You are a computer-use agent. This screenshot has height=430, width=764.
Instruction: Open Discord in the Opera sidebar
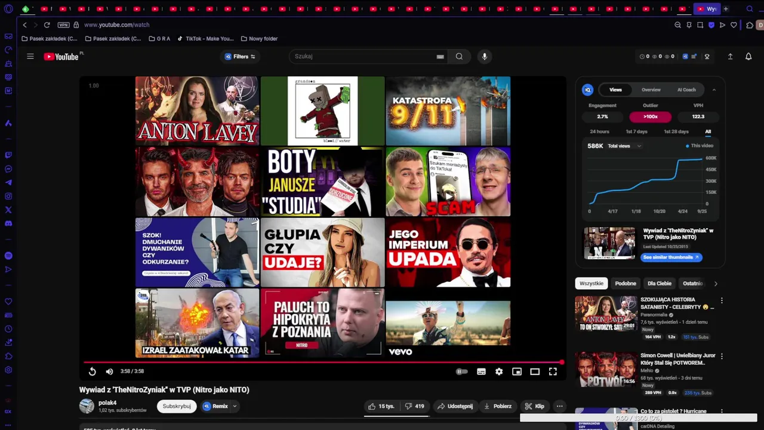tap(8, 223)
